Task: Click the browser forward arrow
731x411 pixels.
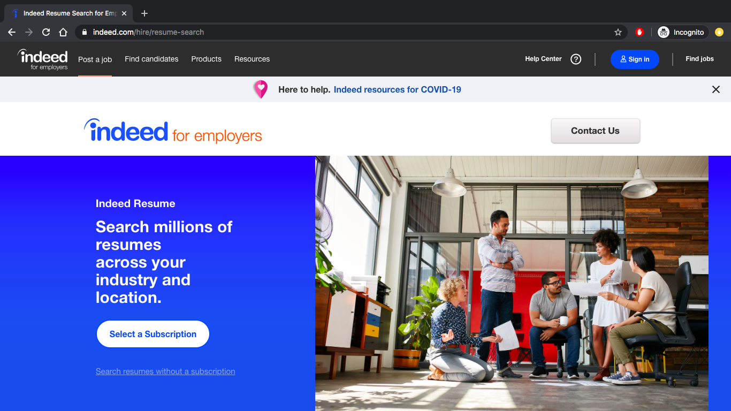Action: (x=29, y=32)
